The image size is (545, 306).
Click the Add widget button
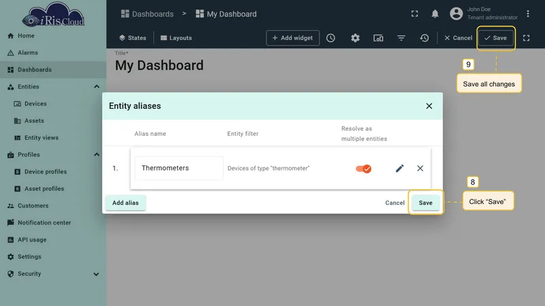point(293,38)
